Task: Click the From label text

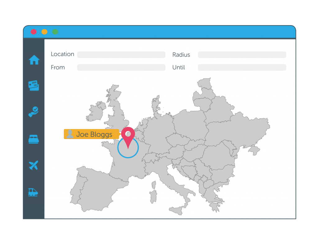Action: [58, 67]
